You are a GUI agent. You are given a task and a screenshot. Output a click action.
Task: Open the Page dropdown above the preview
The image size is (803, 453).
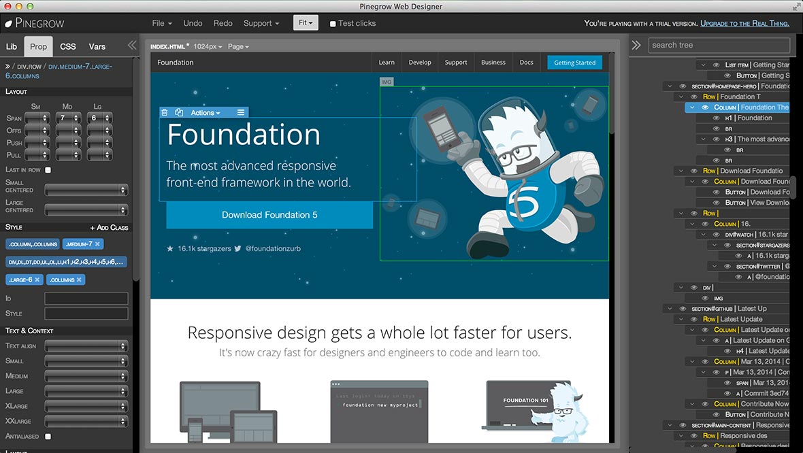pyautogui.click(x=238, y=46)
